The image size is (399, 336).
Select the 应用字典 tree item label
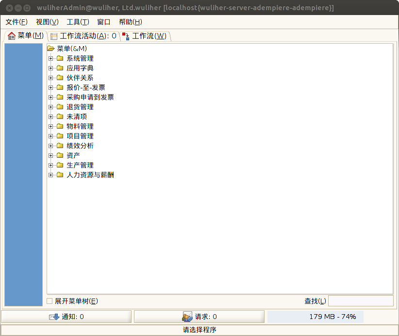click(x=80, y=68)
